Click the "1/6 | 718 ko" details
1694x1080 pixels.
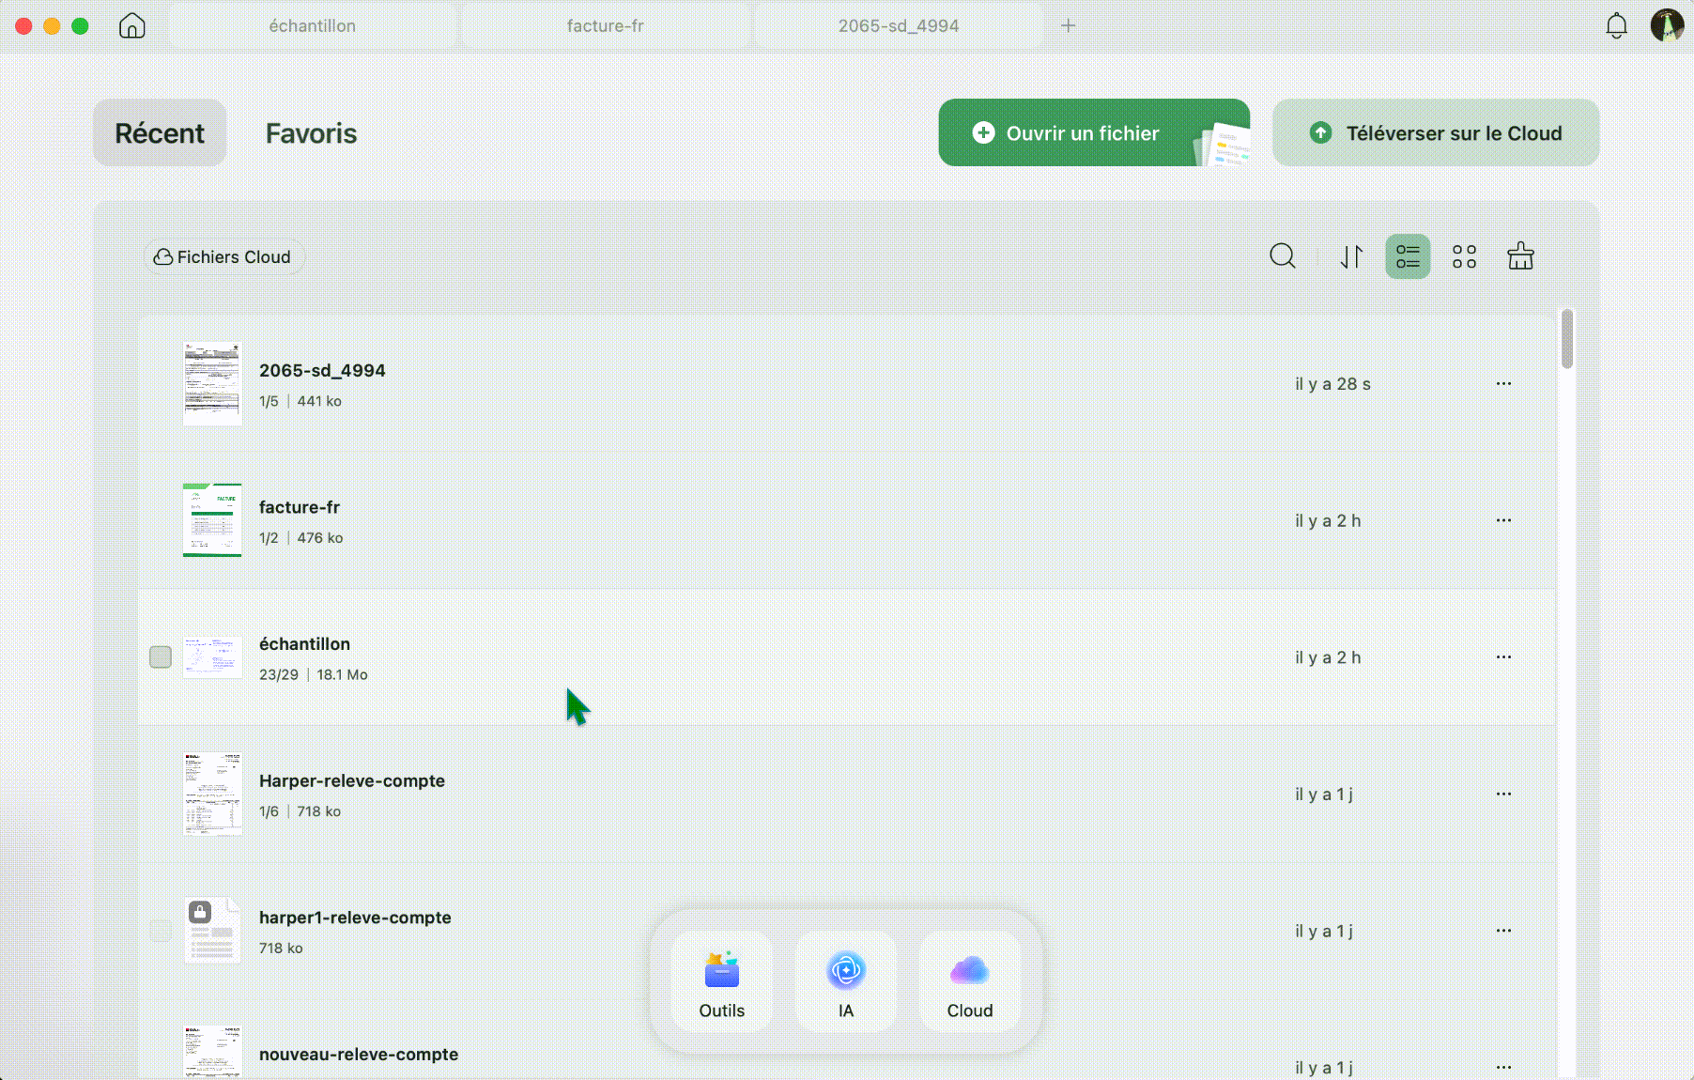(x=300, y=811)
